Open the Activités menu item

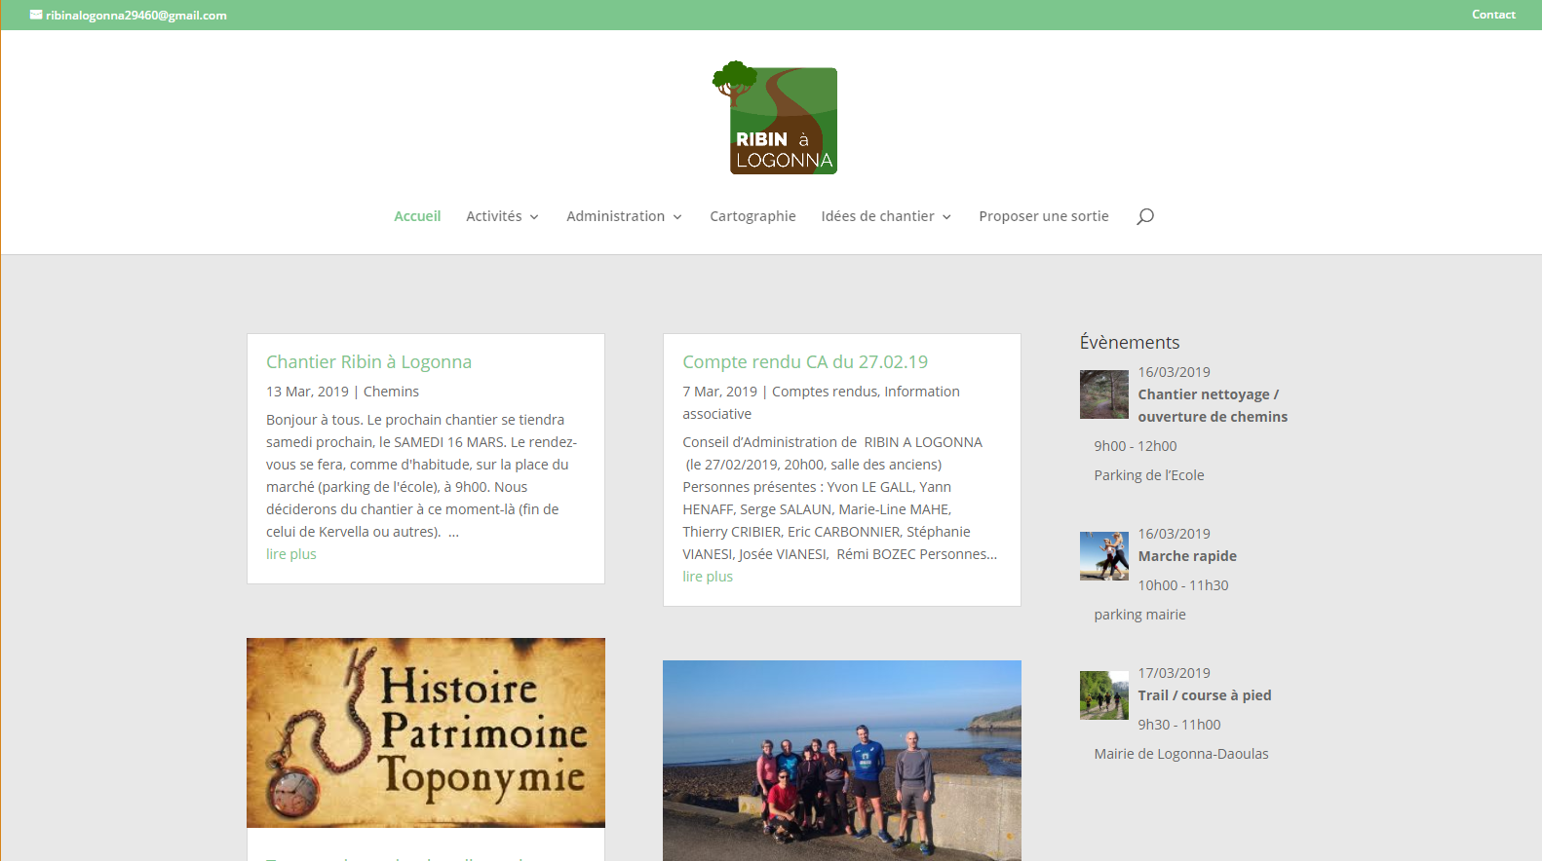[x=494, y=216]
